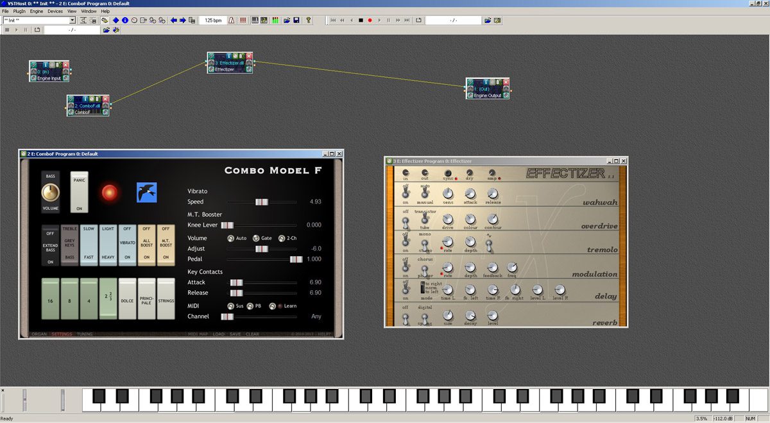Click the overdrive drive knob
770x423 pixels.
click(x=448, y=218)
